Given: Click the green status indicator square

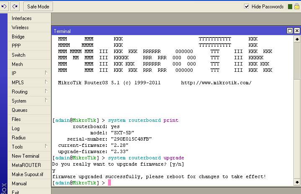Looking at the screenshot, I should click(290, 7).
